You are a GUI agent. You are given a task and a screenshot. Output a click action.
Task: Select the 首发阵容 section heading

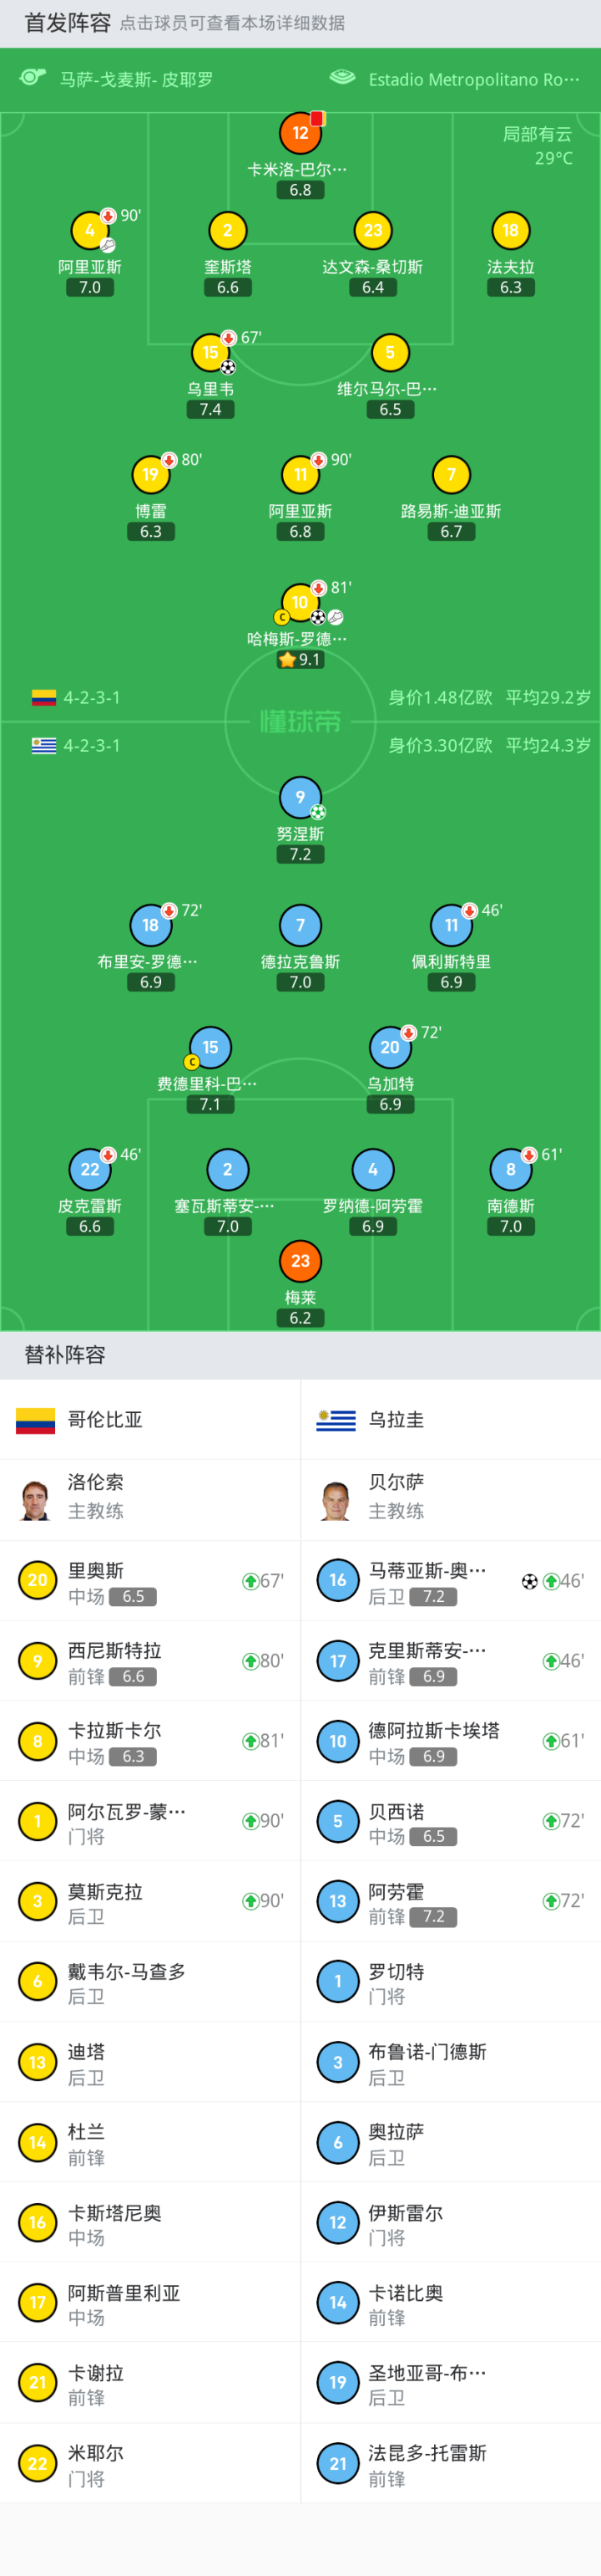(68, 23)
